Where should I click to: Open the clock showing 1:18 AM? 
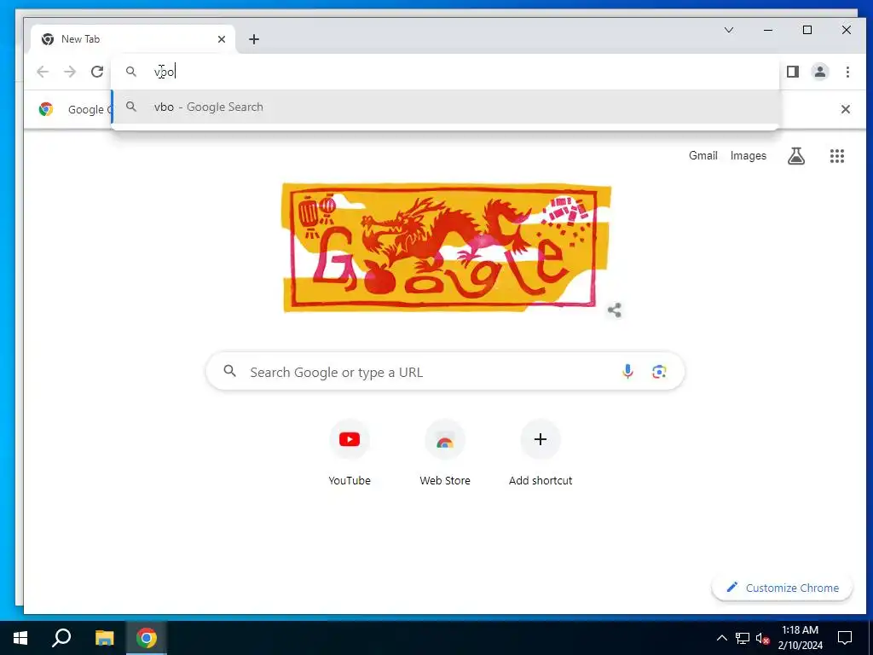(800, 638)
